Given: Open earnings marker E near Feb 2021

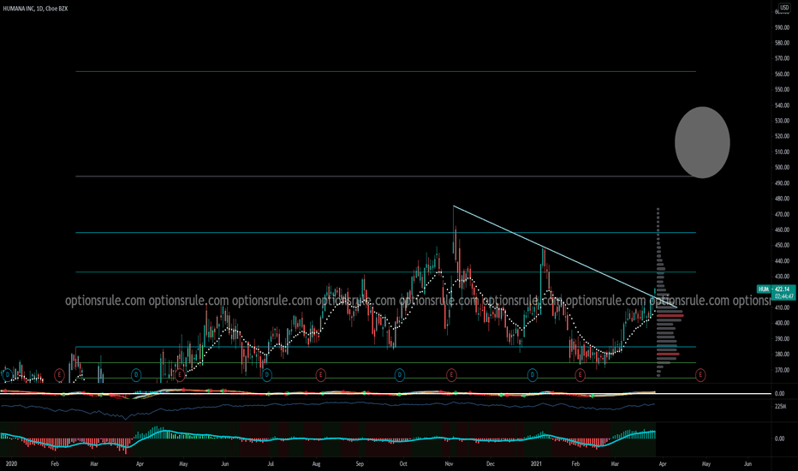Looking at the screenshot, I should click(580, 375).
